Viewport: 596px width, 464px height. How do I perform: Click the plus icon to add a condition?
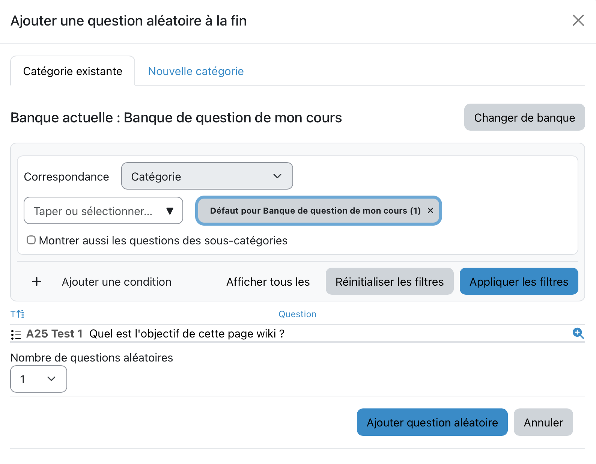coord(37,282)
